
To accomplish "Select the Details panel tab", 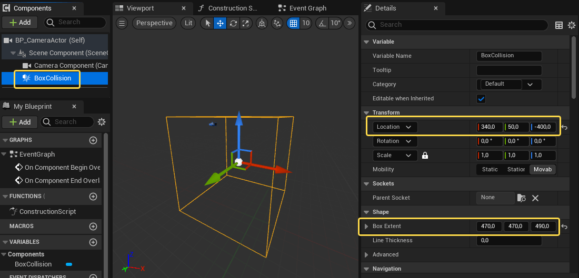I will point(385,8).
